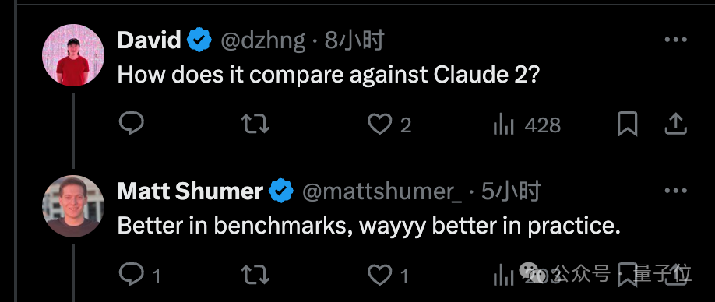
Task: Like Matt Shumer's reply
Action: pos(388,275)
